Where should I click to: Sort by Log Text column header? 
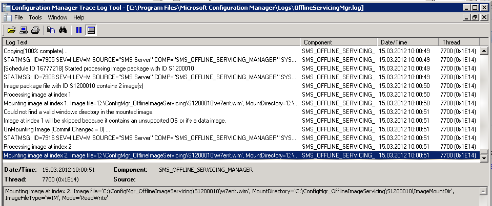(152, 42)
